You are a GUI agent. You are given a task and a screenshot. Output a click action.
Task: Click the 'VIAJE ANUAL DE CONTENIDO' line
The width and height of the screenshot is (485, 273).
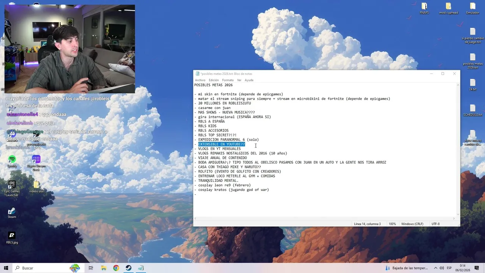pos(221,158)
